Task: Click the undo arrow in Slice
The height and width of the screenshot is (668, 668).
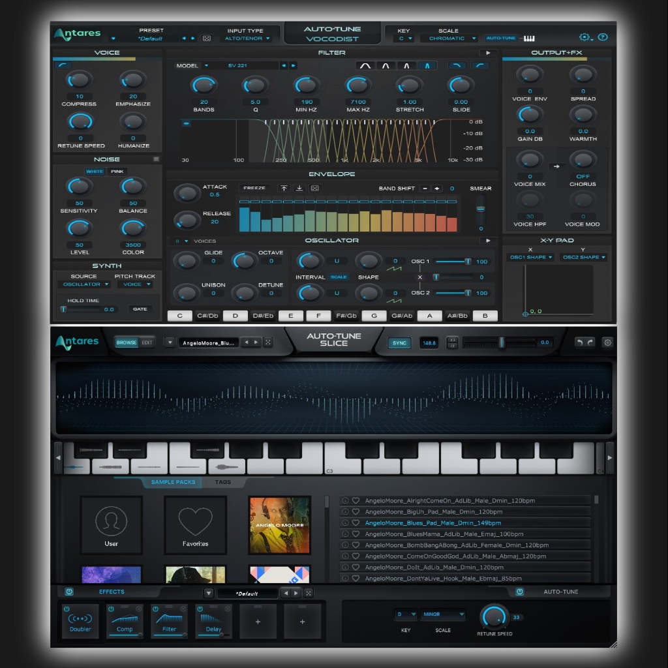Action: click(579, 342)
